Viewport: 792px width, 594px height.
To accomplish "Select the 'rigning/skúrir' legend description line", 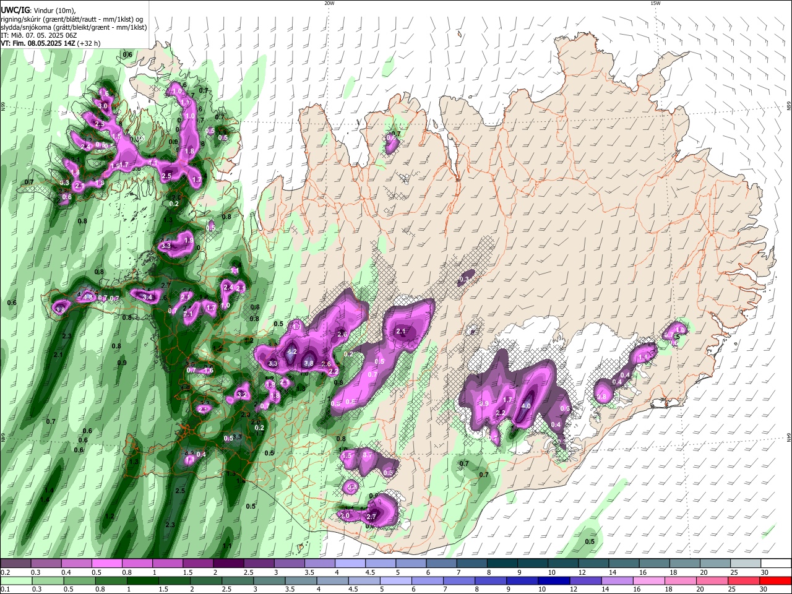I will click(72, 19).
